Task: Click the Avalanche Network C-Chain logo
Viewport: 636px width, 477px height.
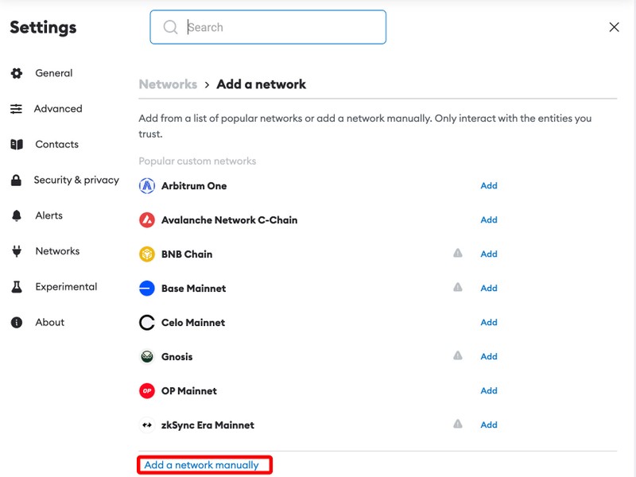Action: pyautogui.click(x=146, y=220)
